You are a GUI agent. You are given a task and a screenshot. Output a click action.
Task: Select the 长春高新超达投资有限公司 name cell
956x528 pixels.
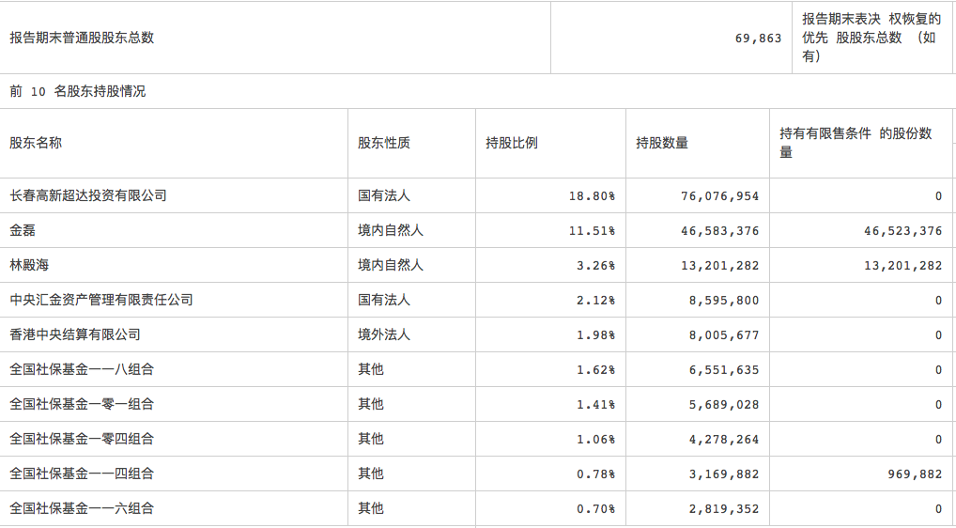click(88, 195)
